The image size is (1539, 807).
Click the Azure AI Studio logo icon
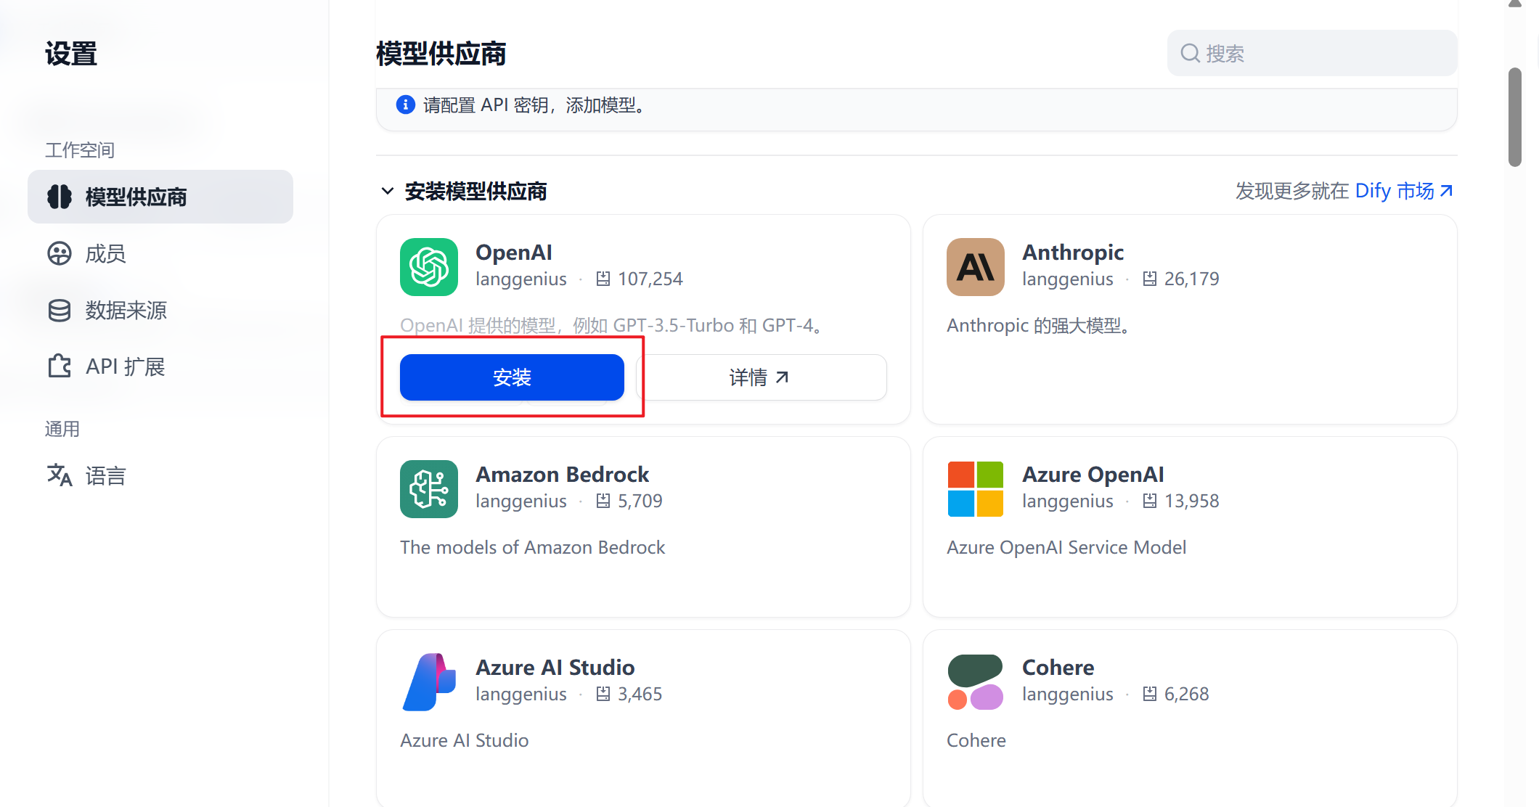pyautogui.click(x=429, y=682)
